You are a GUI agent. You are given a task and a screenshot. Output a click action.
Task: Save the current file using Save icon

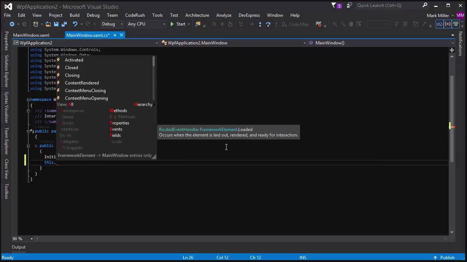point(56,24)
